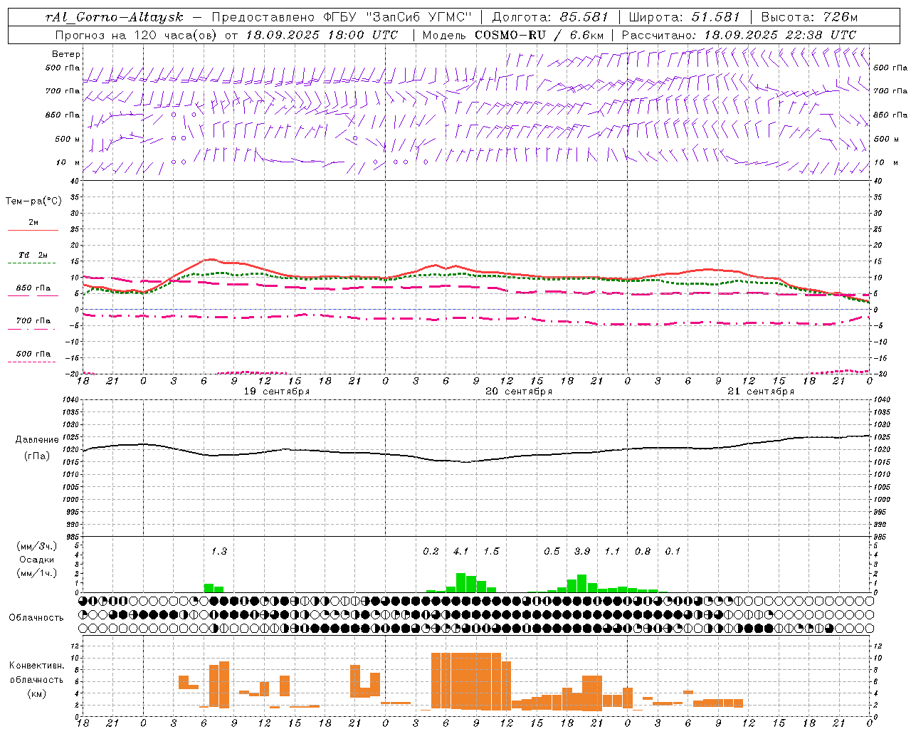The height and width of the screenshot is (729, 911).
Task: Click the model name COSMO-RU / 6.6км
Action: coord(539,35)
